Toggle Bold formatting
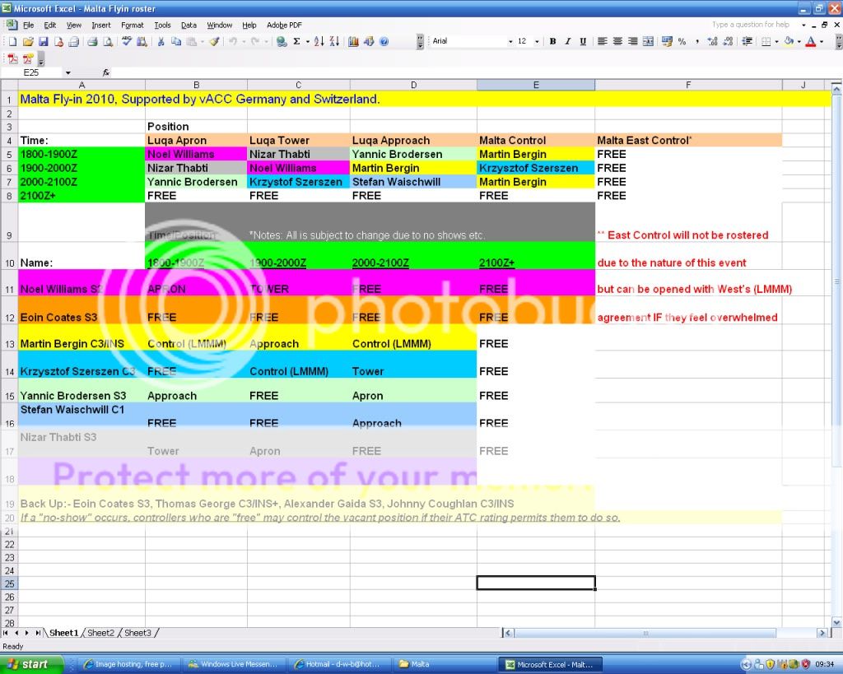The height and width of the screenshot is (674, 843). click(x=552, y=41)
